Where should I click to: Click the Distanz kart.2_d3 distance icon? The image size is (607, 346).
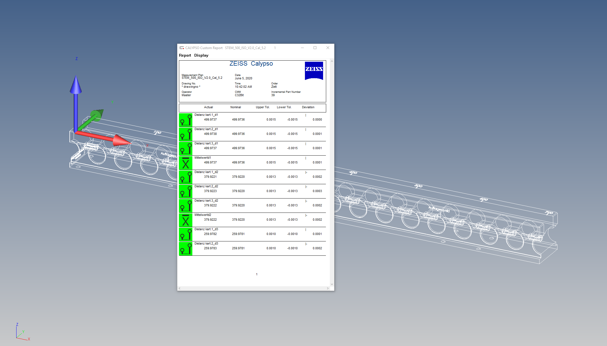(x=186, y=249)
